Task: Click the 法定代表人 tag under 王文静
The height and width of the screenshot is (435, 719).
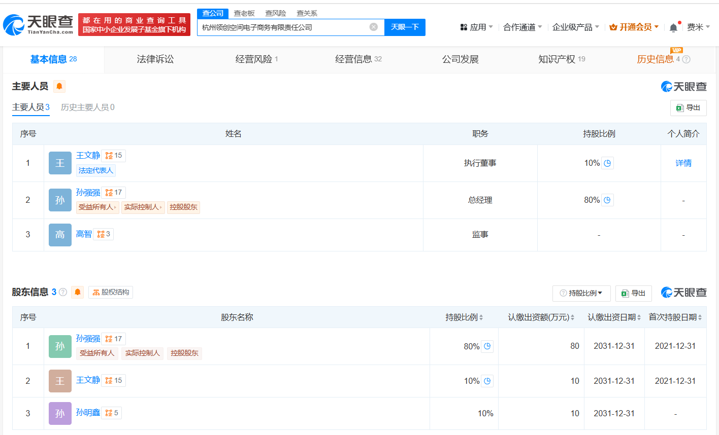Action: pos(96,170)
